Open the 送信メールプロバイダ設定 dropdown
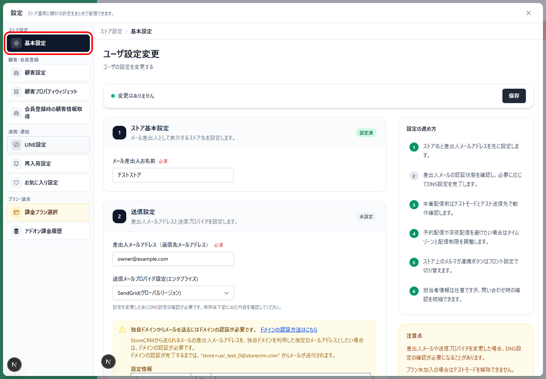 (173, 293)
